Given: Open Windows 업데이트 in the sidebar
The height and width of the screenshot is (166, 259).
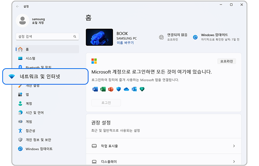Looking at the screenshot, I should click(47, 149).
